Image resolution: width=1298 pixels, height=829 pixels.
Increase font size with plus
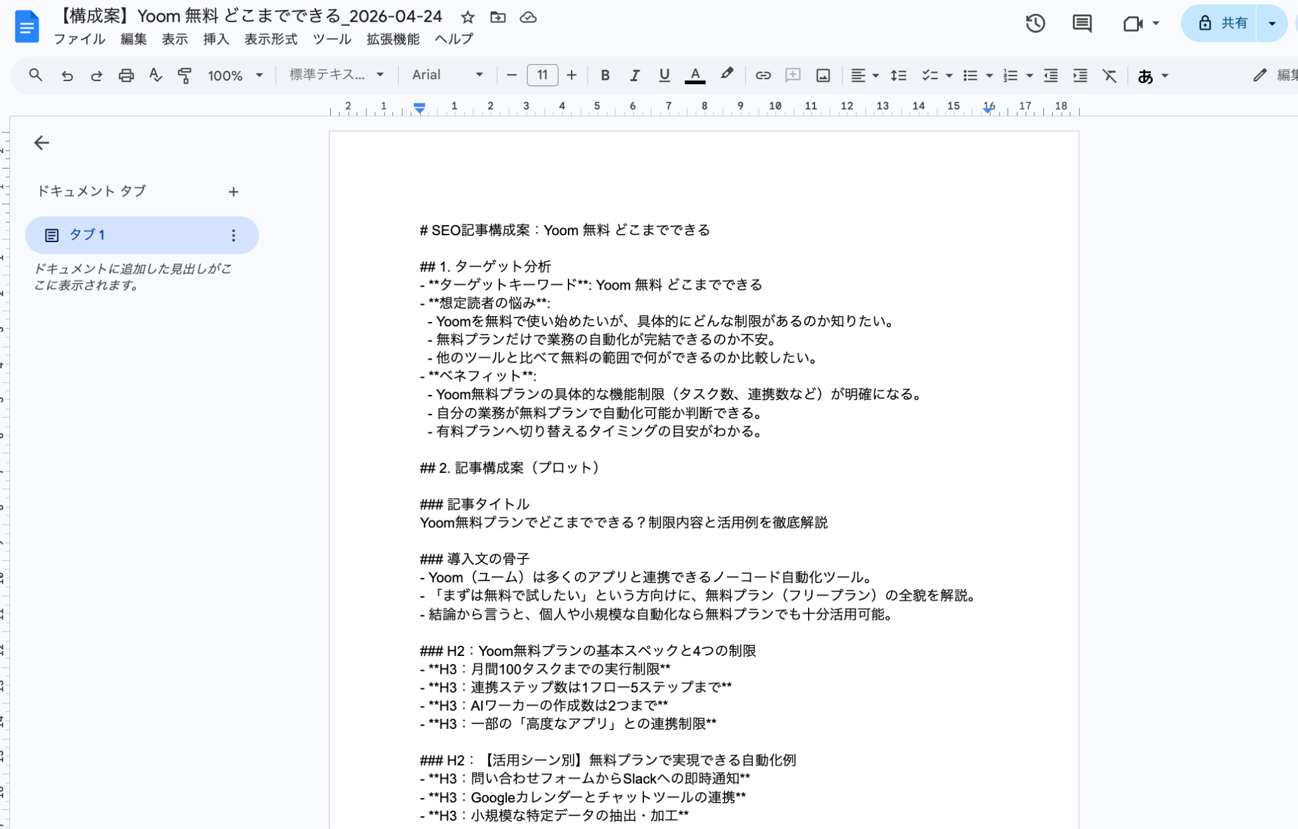[x=572, y=75]
